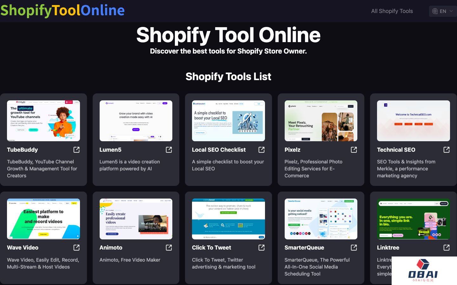Open the Wave Video title link
The width and height of the screenshot is (457, 285).
pyautogui.click(x=23, y=248)
